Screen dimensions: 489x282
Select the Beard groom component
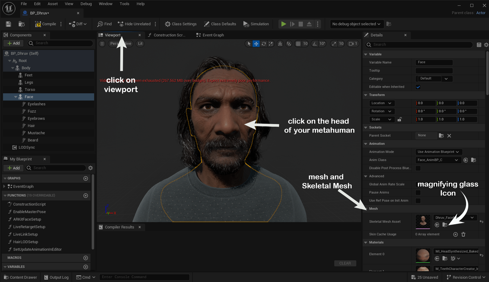click(x=33, y=140)
